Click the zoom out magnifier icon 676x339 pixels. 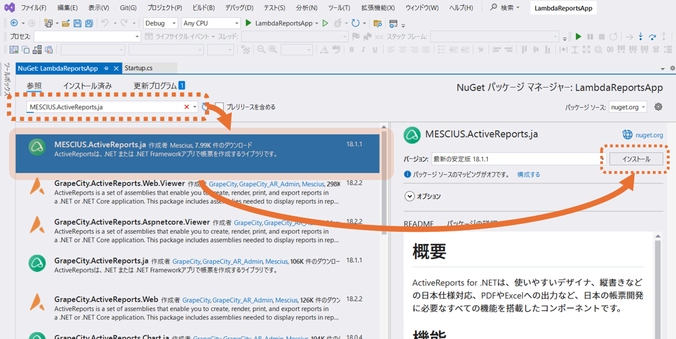pos(261,50)
